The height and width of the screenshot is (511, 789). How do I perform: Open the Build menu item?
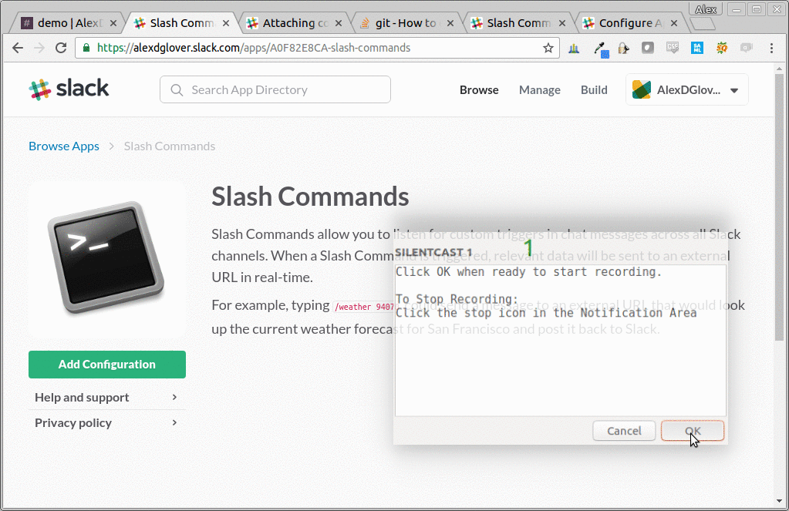(x=595, y=89)
